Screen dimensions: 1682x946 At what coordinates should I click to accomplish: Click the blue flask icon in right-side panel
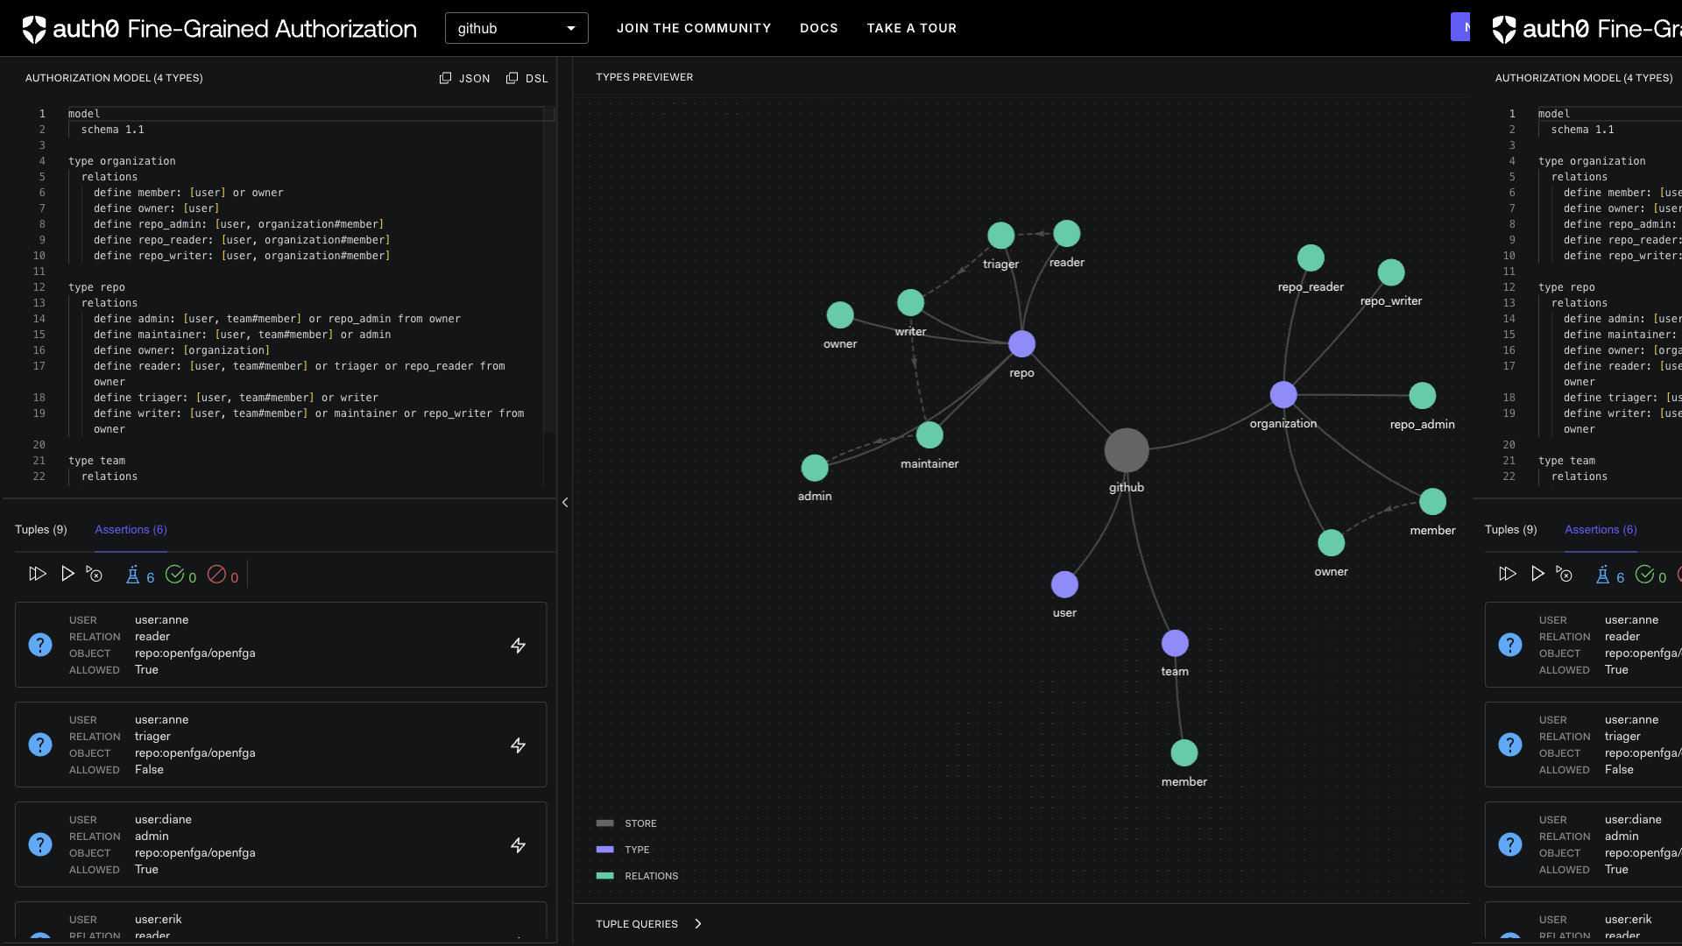pyautogui.click(x=1603, y=575)
